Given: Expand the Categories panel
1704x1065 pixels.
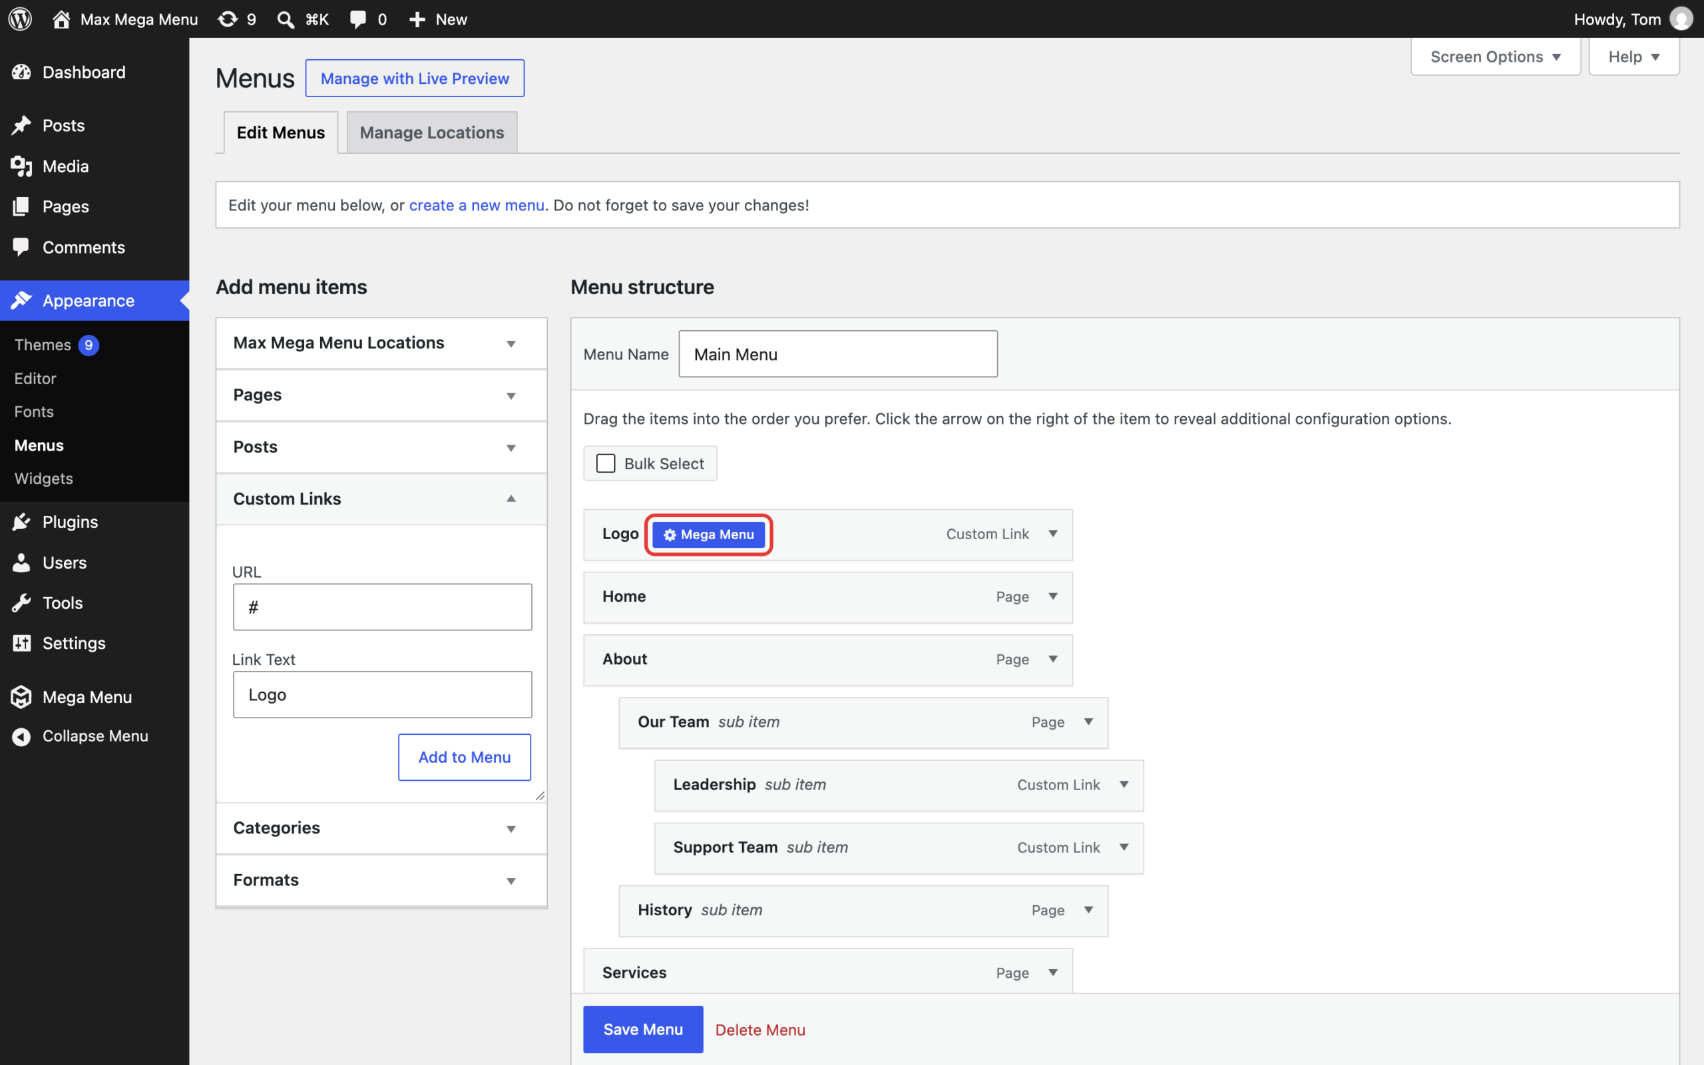Looking at the screenshot, I should pos(511,828).
